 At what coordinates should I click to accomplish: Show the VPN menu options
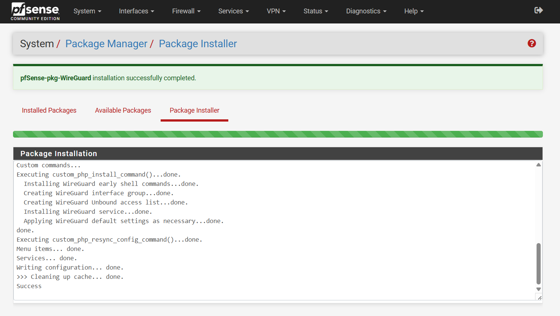tap(276, 11)
